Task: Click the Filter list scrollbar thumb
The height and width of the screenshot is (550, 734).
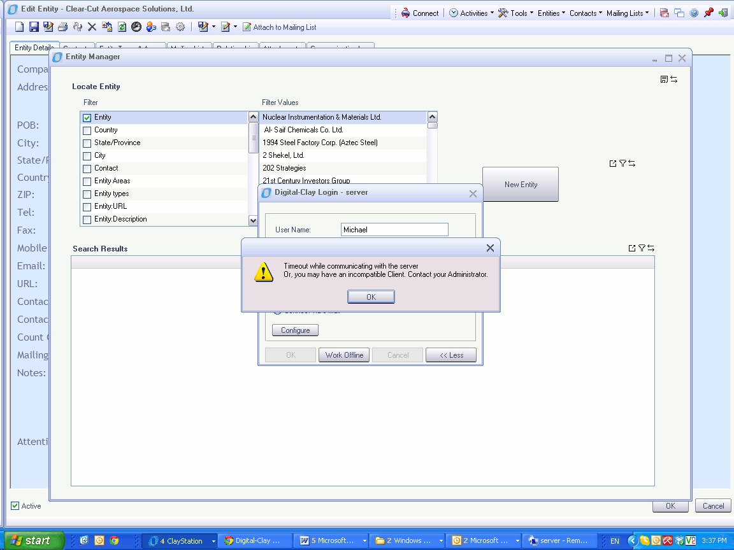Action: point(253,137)
